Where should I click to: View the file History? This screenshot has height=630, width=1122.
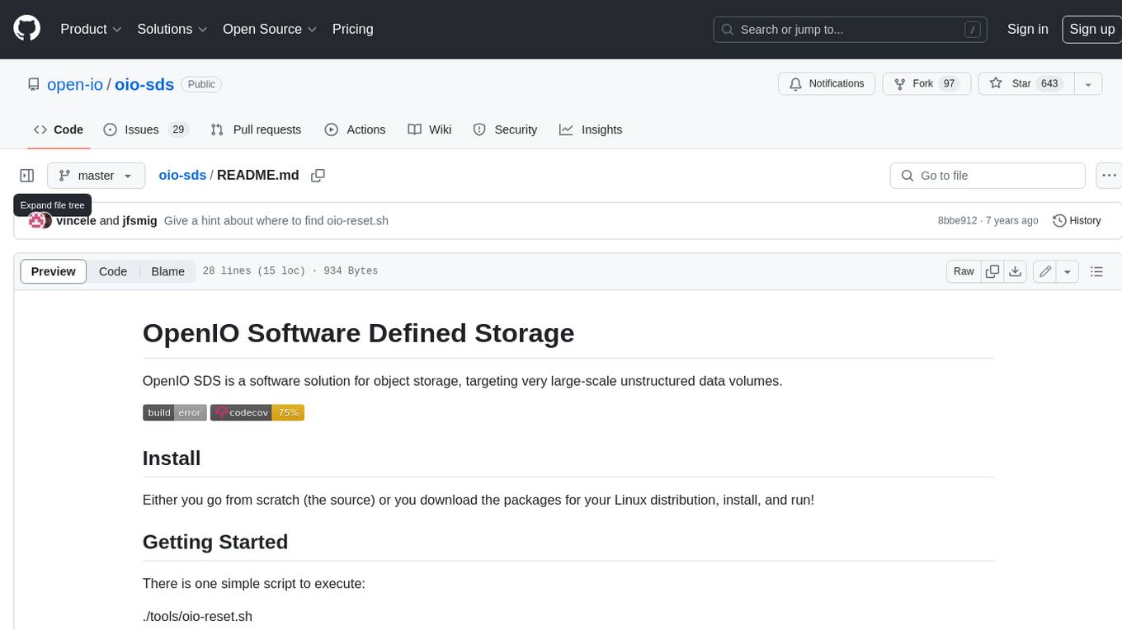click(1077, 220)
